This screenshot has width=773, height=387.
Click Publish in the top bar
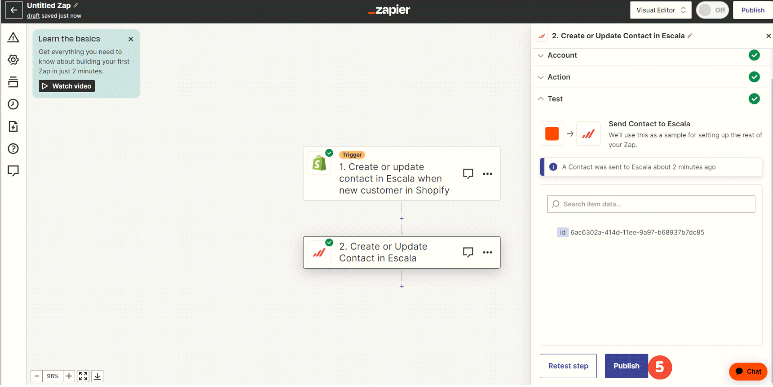(x=753, y=10)
